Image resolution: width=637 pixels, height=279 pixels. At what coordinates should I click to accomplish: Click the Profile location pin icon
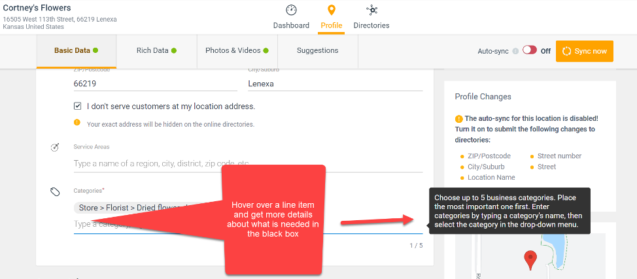pos(332,10)
